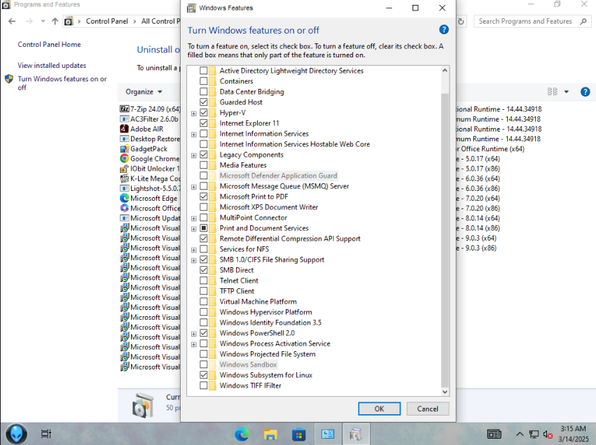Image resolution: width=596 pixels, height=445 pixels.
Task: Select Microsoft XPS Document Writer label
Action: [x=268, y=207]
